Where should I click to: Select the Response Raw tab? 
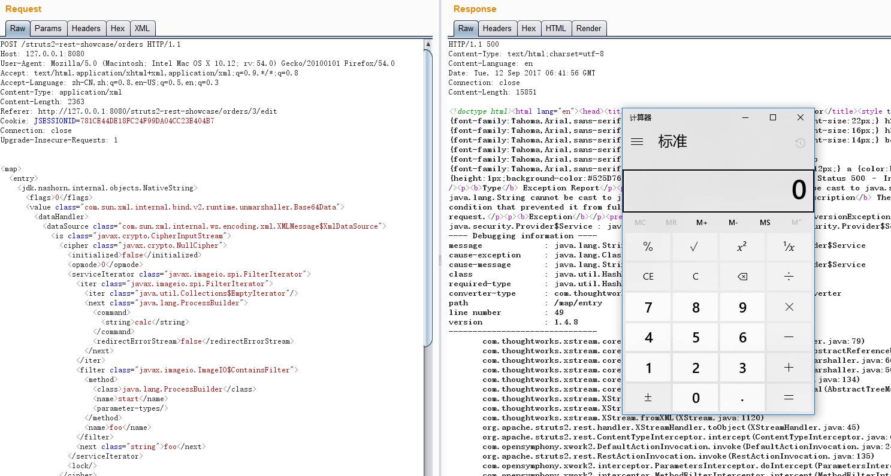click(x=466, y=28)
